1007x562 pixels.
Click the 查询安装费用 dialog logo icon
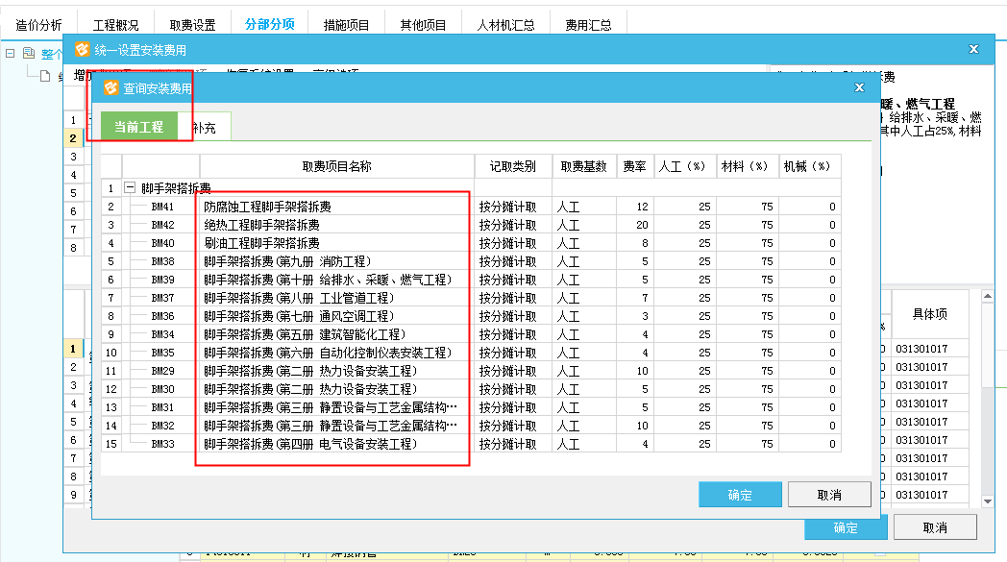[110, 88]
